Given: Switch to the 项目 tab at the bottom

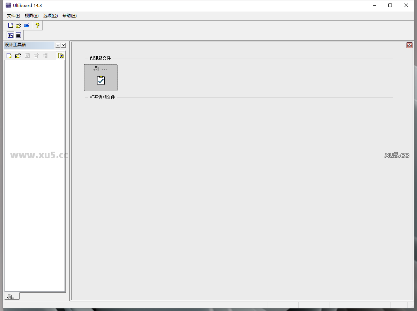Looking at the screenshot, I should coord(11,296).
